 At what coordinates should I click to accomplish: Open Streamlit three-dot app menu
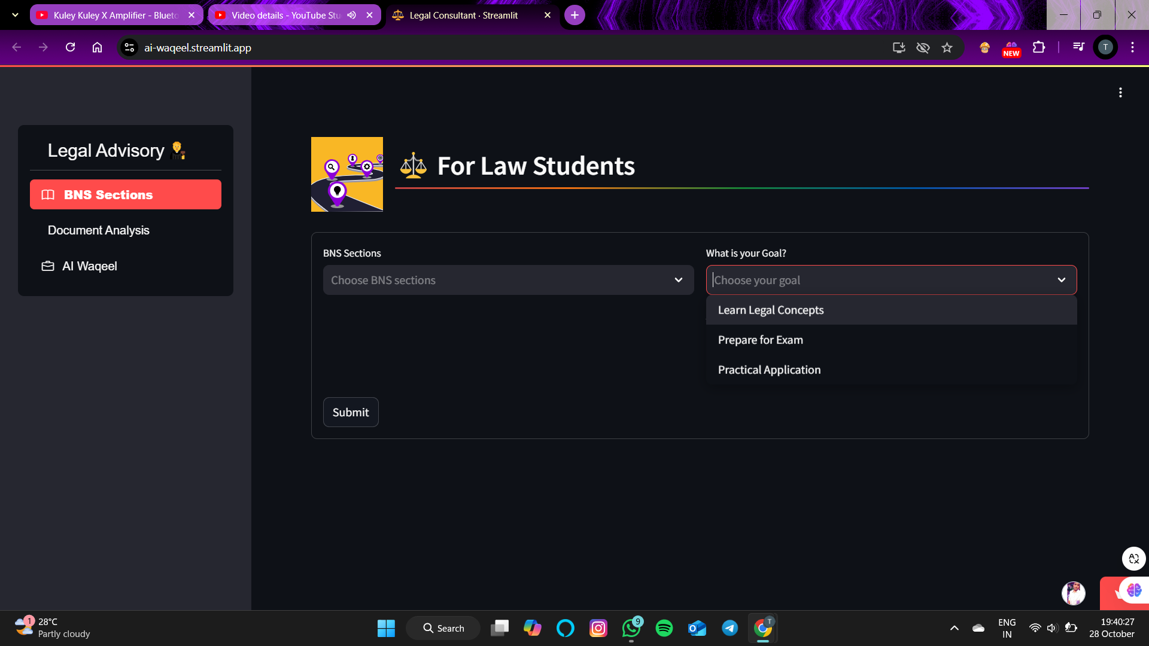(1120, 93)
